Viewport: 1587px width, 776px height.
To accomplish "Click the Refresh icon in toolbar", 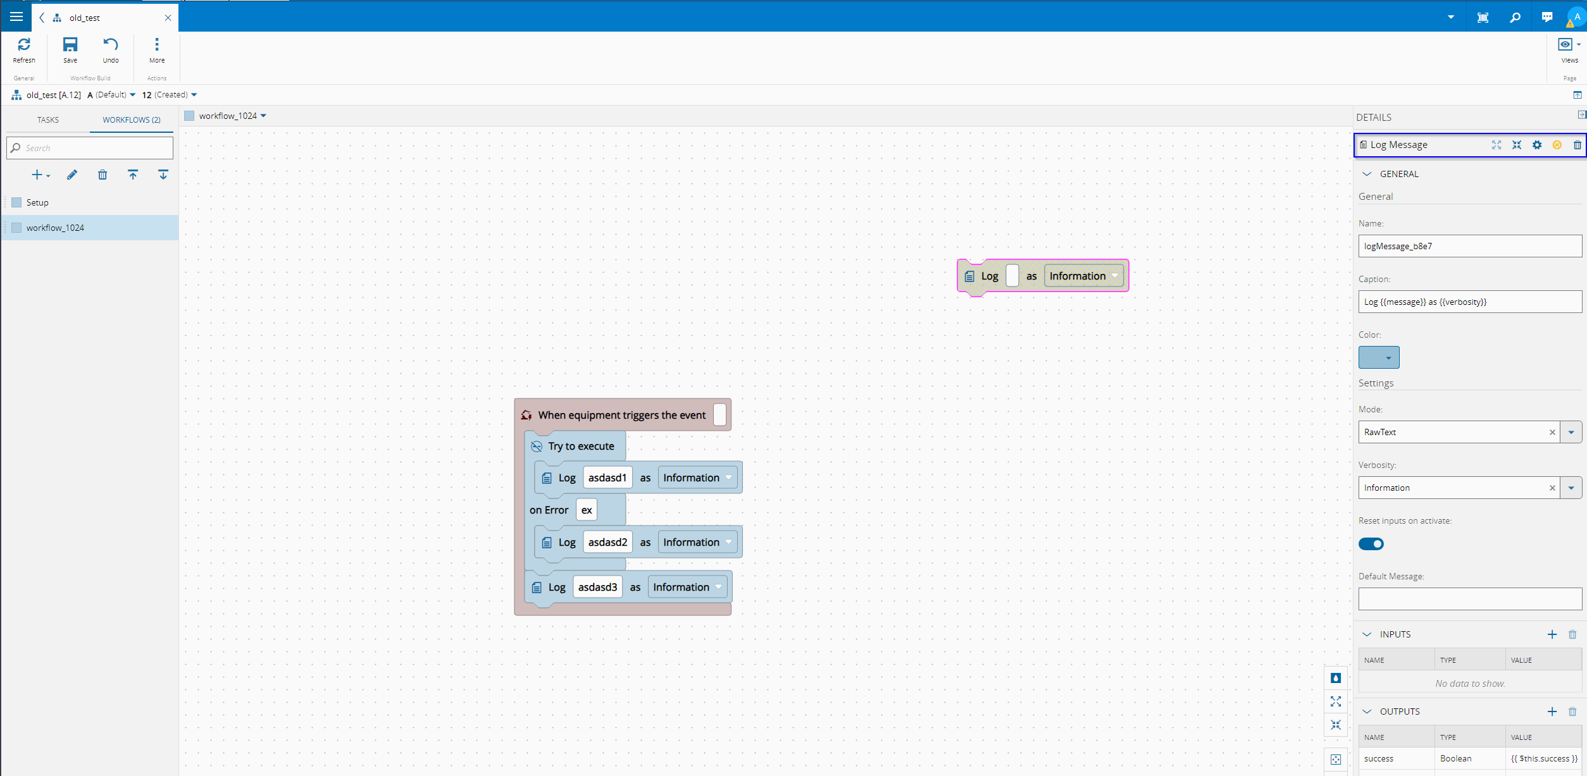I will pyautogui.click(x=24, y=46).
